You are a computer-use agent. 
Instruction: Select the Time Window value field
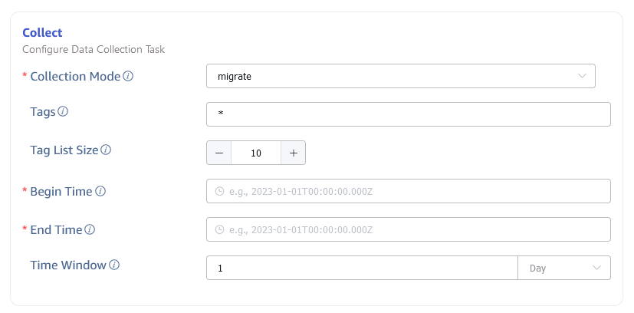[363, 268]
